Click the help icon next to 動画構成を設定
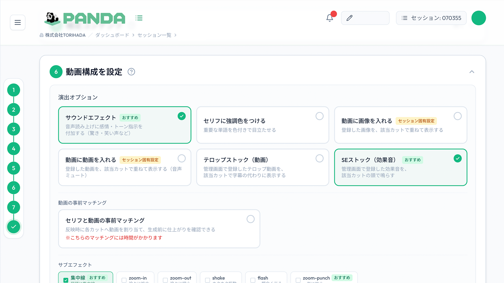 pos(131,72)
